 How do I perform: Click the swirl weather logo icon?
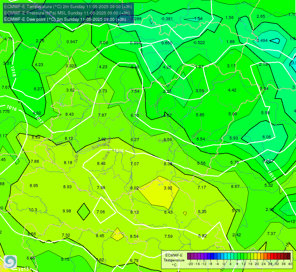pyautogui.click(x=10, y=262)
